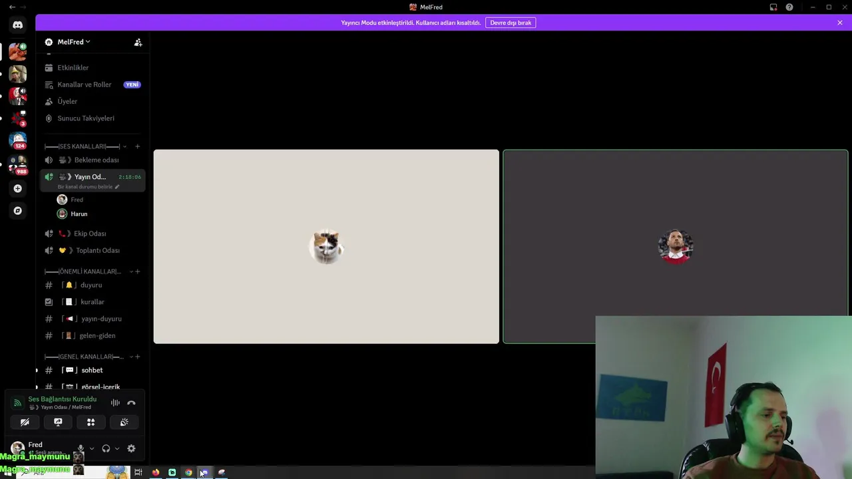This screenshot has width=852, height=479.
Task: Dismiss the streamer mode banner
Action: pyautogui.click(x=840, y=23)
